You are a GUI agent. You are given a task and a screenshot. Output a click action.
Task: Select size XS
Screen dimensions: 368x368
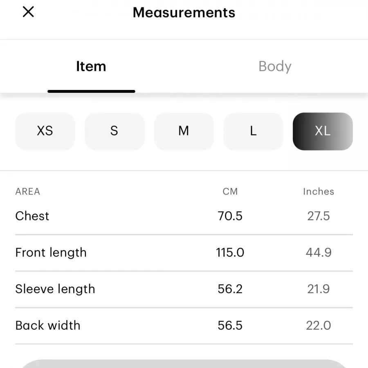coord(45,131)
